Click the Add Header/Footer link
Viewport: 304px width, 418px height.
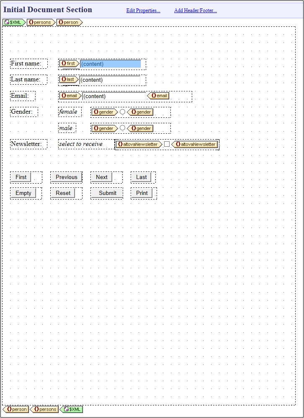pyautogui.click(x=195, y=10)
